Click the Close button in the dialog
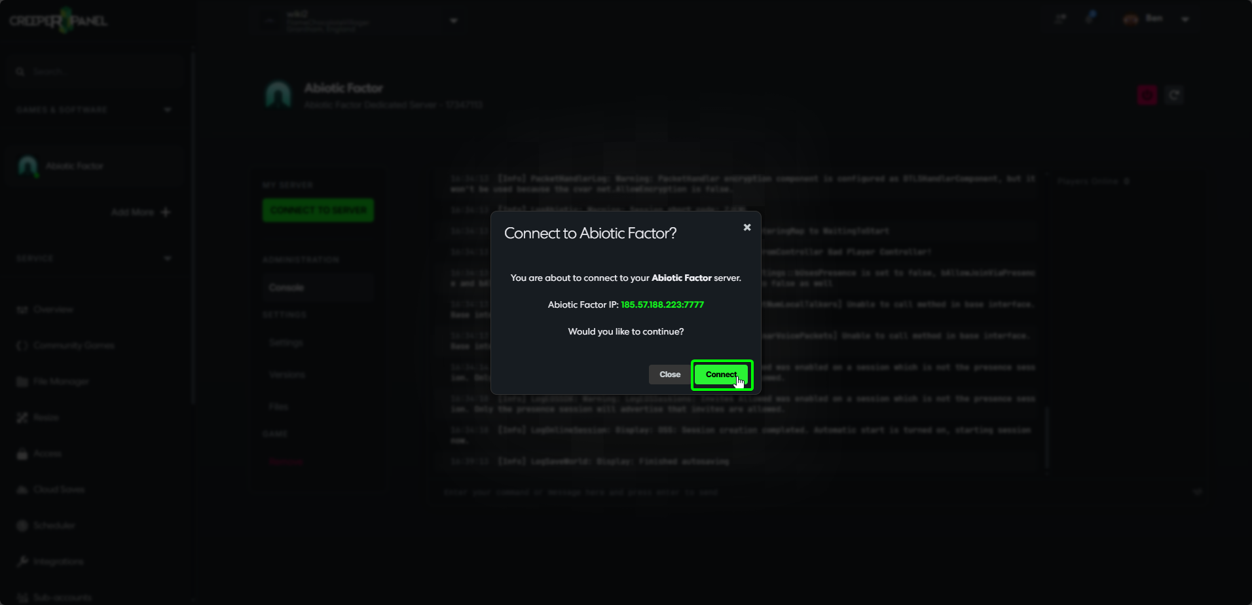Image resolution: width=1252 pixels, height=605 pixels. click(669, 375)
